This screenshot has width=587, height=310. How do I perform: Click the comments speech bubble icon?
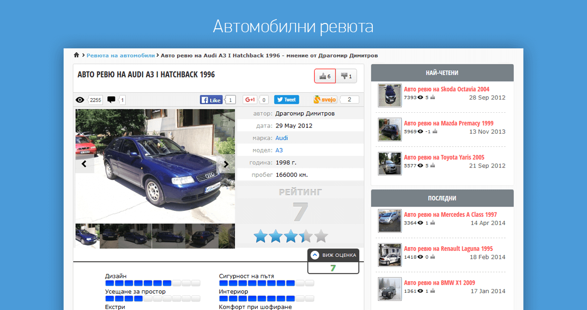112,100
